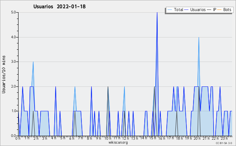Viewport: 236px width, 146px height.
Task: Click the '5.0' y-axis value
Action: pos(13,12)
